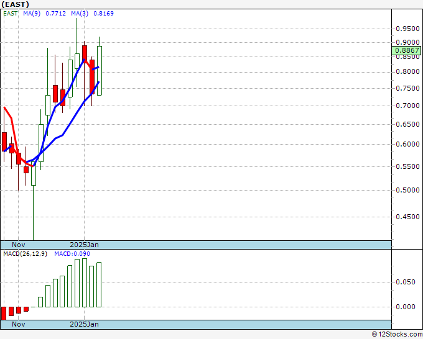Click the 0.9000 price axis label
Screen dimensions: 423x339
[x=407, y=42]
